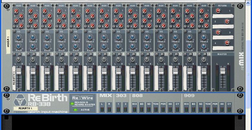Screen dimensions: 252x130
Task: Toggle the pre-fader P button on channel 7
Action: [x=99, y=26]
